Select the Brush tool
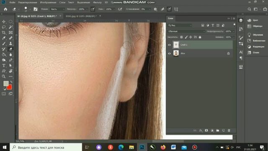The height and width of the screenshot is (151, 268). click(4, 44)
